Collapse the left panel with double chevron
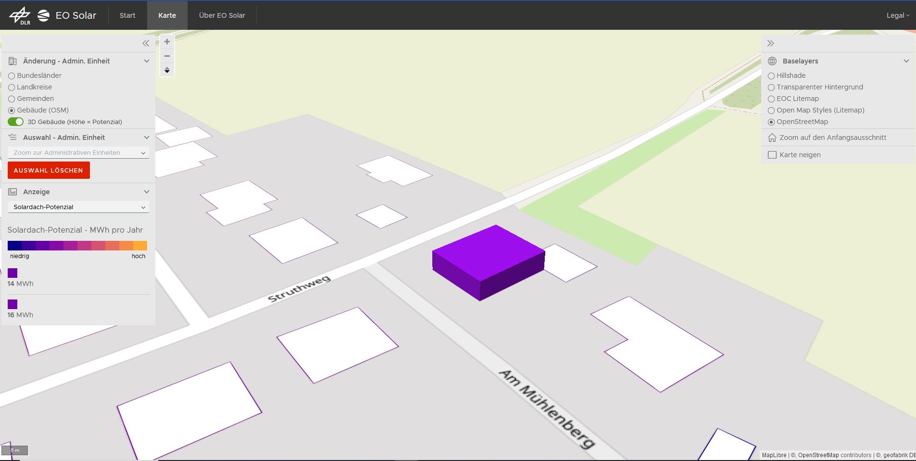 pos(146,43)
